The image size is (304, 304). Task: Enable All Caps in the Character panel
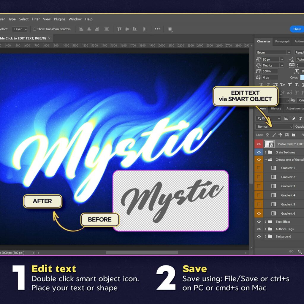(275, 85)
